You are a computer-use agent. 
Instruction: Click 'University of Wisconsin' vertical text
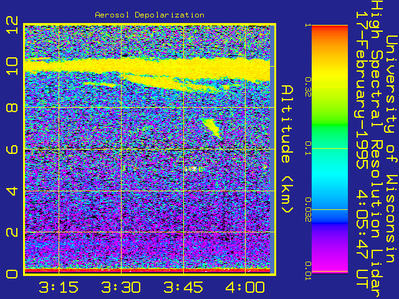pyautogui.click(x=392, y=149)
